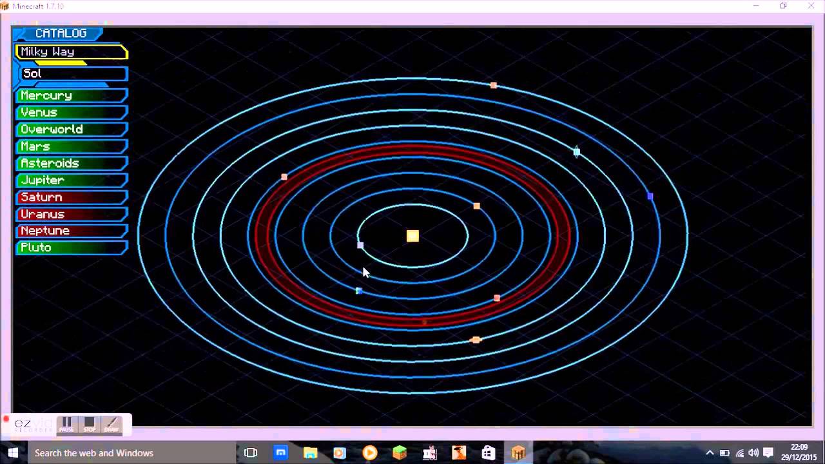The height and width of the screenshot is (464, 825).
Task: Show hidden system tray icons
Action: 710,453
